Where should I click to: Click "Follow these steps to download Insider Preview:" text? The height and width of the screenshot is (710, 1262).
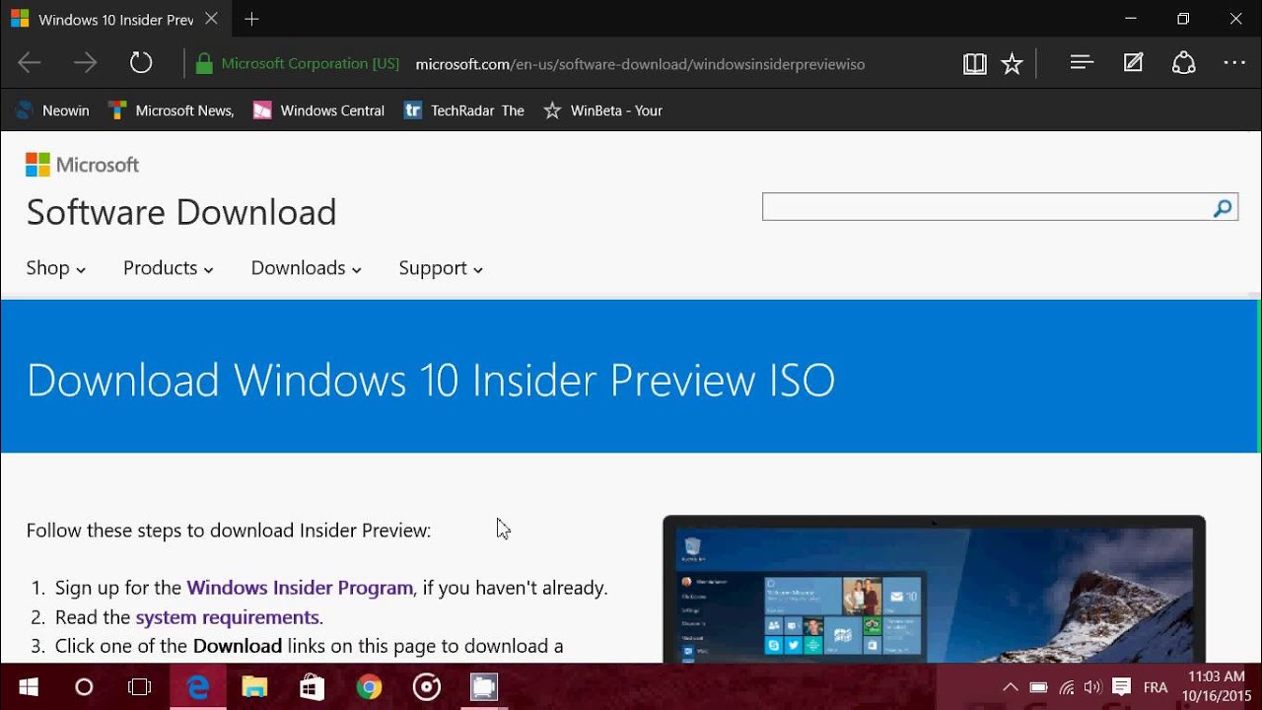tap(229, 531)
